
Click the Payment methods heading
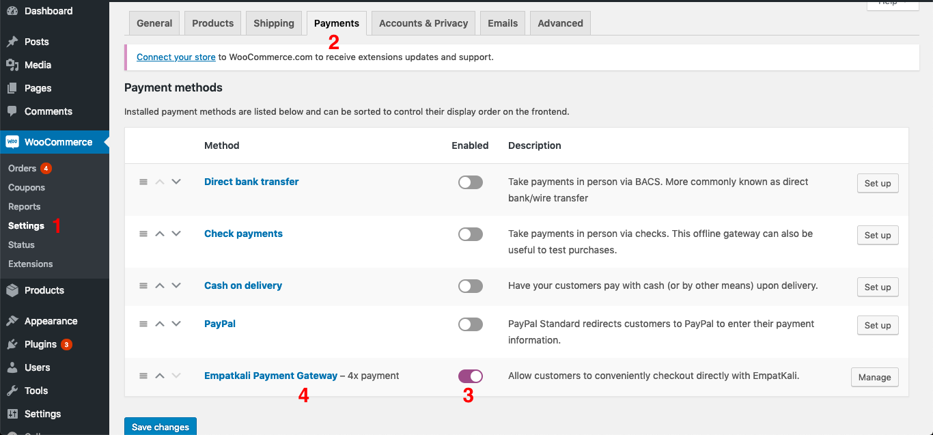[173, 87]
